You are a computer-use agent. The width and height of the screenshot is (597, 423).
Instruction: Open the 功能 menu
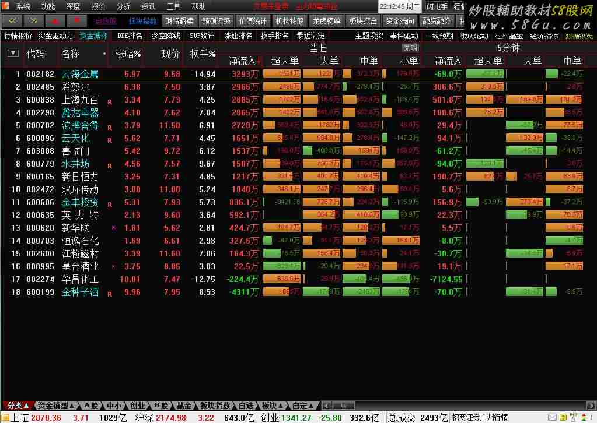[x=48, y=6]
